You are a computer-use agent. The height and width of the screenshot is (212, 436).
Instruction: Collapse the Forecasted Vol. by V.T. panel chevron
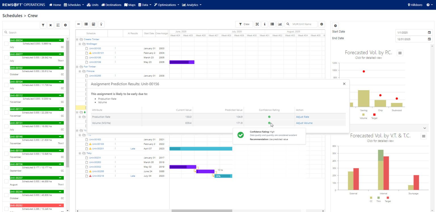tap(425, 128)
